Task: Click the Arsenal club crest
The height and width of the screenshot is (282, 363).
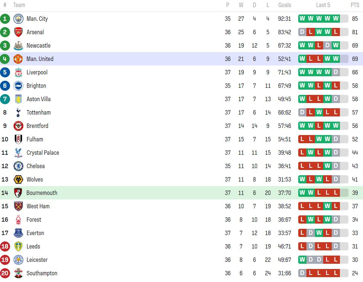Action: pos(18,32)
